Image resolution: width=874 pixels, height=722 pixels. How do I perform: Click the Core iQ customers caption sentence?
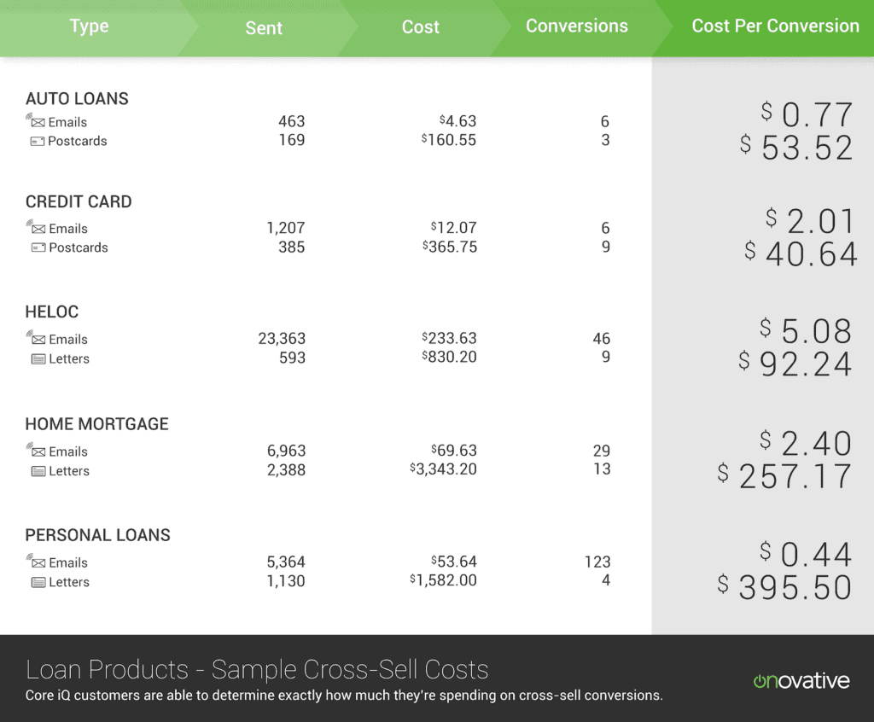coord(344,696)
